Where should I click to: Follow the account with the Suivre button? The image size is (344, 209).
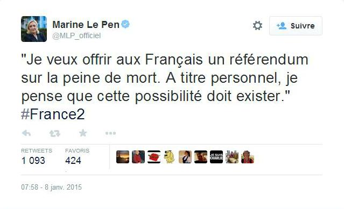[x=296, y=26]
